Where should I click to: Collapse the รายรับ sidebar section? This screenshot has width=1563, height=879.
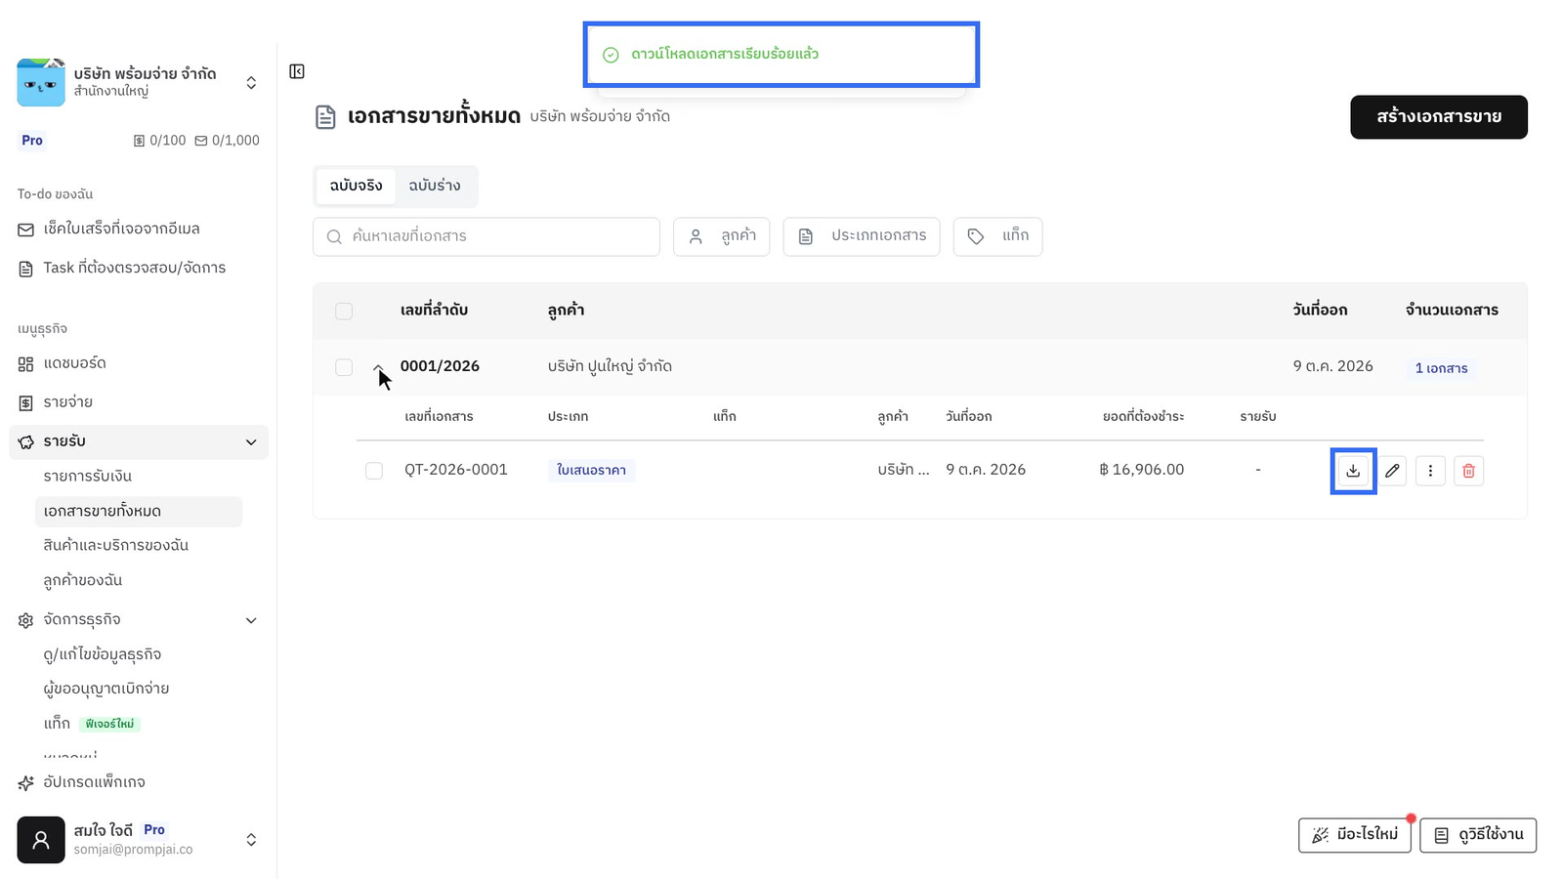[251, 442]
